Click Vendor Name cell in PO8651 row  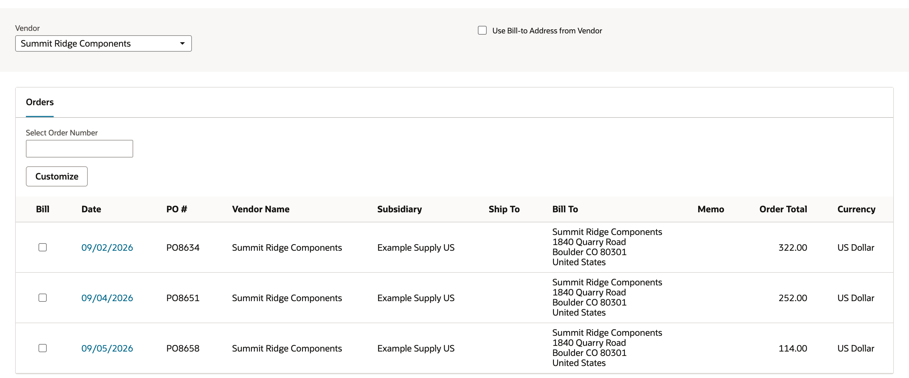(x=287, y=298)
